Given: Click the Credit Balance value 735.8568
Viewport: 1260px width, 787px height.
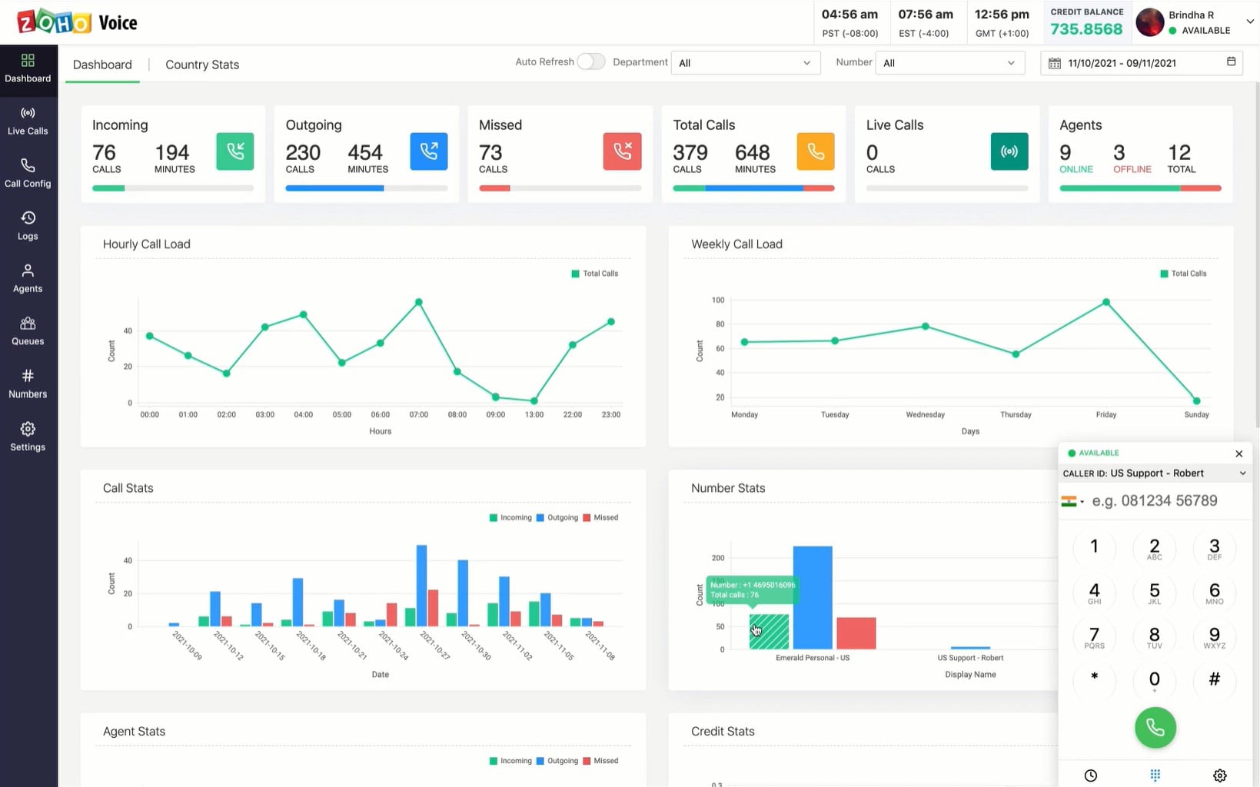Looking at the screenshot, I should point(1086,29).
